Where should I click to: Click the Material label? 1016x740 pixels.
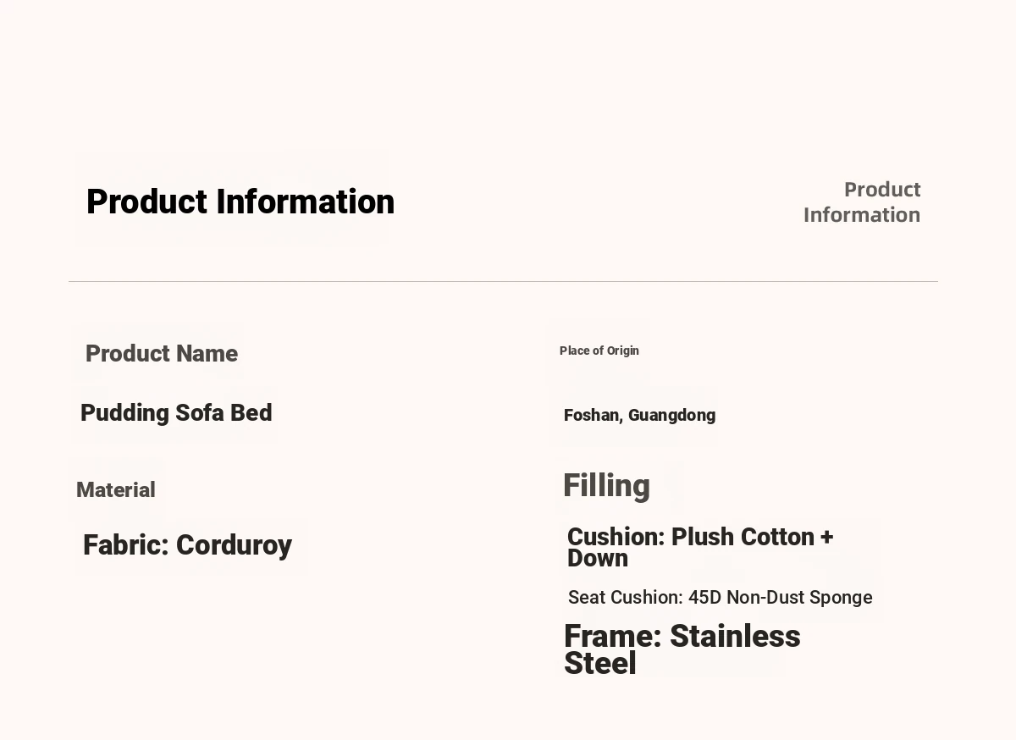[x=116, y=490]
